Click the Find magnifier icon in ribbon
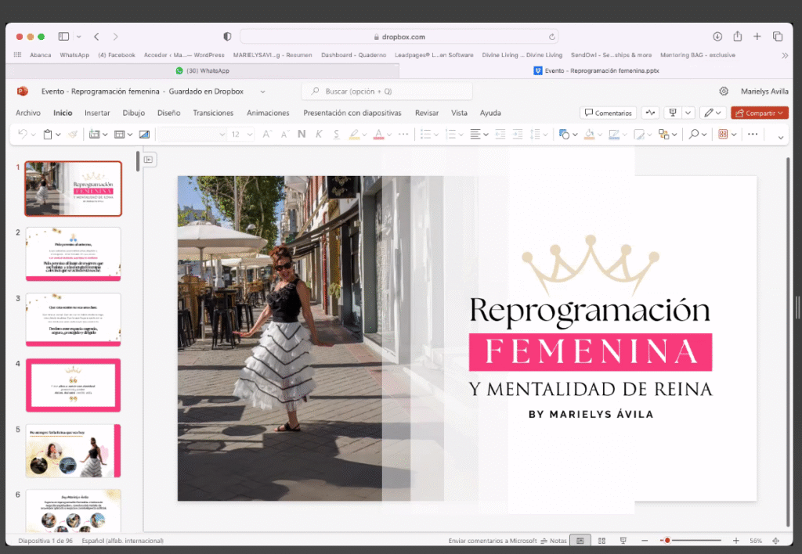The width and height of the screenshot is (802, 554). coord(693,134)
